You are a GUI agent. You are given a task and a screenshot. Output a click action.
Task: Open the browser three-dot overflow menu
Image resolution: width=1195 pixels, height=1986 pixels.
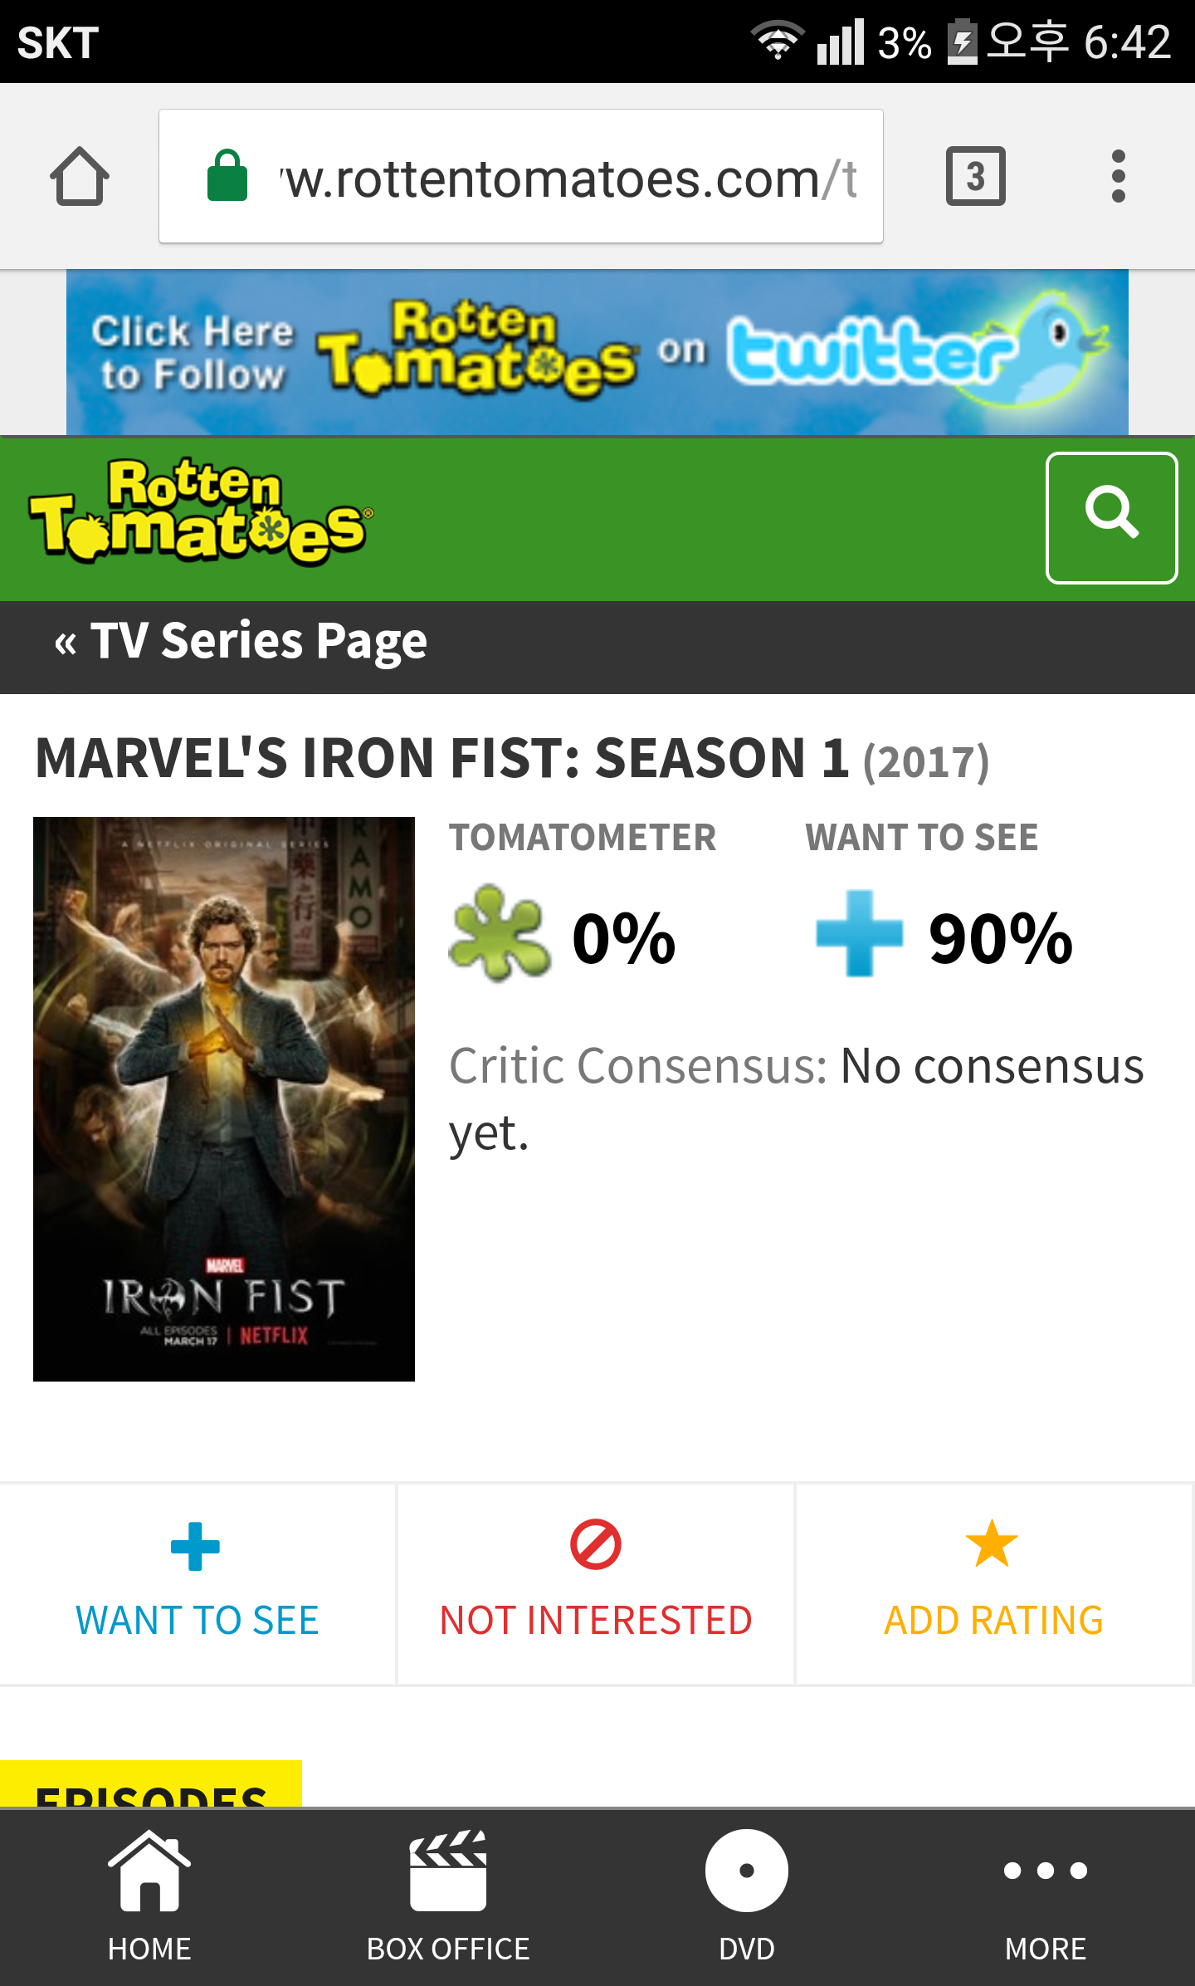1118,176
